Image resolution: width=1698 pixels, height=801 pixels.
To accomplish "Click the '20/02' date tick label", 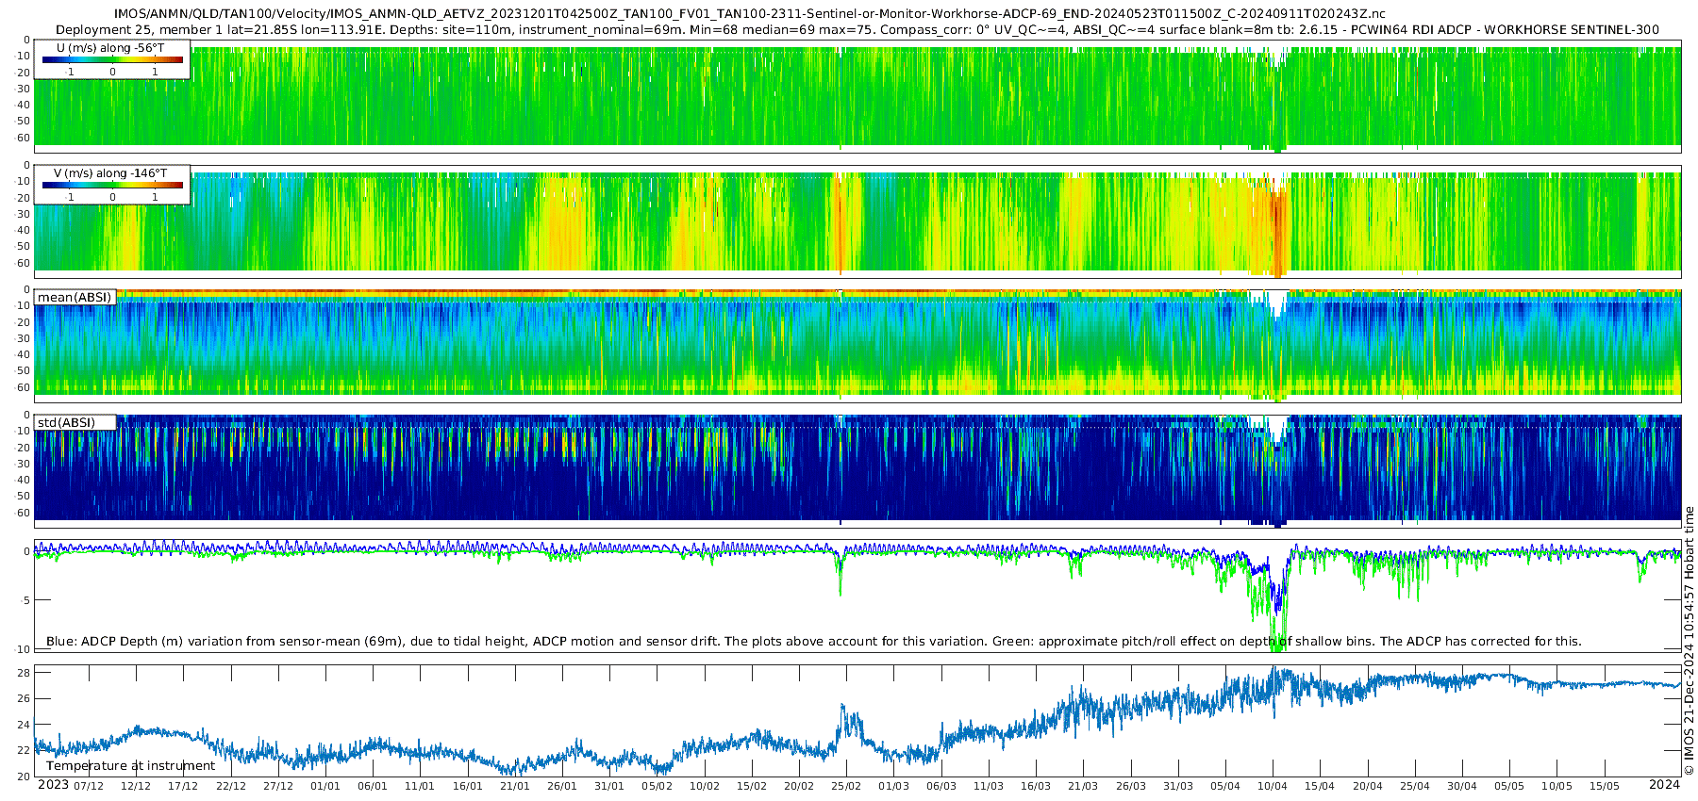I will click(x=799, y=787).
